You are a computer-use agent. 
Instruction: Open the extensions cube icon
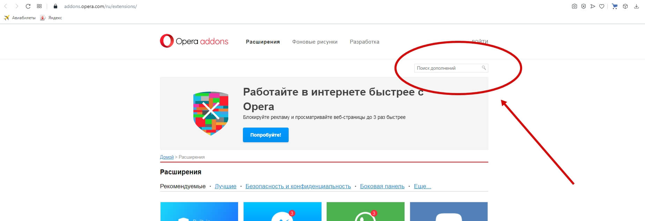pyautogui.click(x=625, y=6)
